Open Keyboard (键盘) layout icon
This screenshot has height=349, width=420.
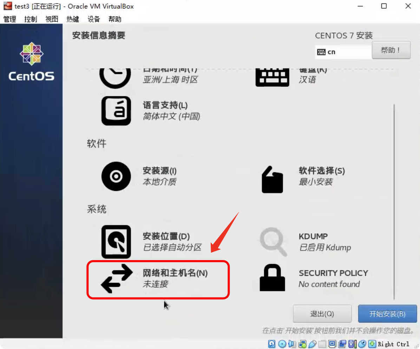click(x=272, y=77)
